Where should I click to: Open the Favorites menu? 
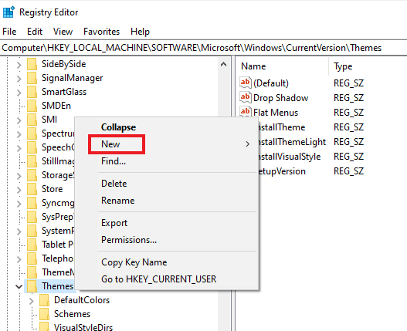point(101,32)
